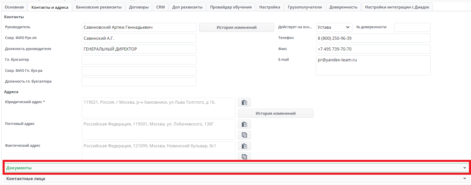
Task: Open the Настройка tab
Action: point(270,7)
